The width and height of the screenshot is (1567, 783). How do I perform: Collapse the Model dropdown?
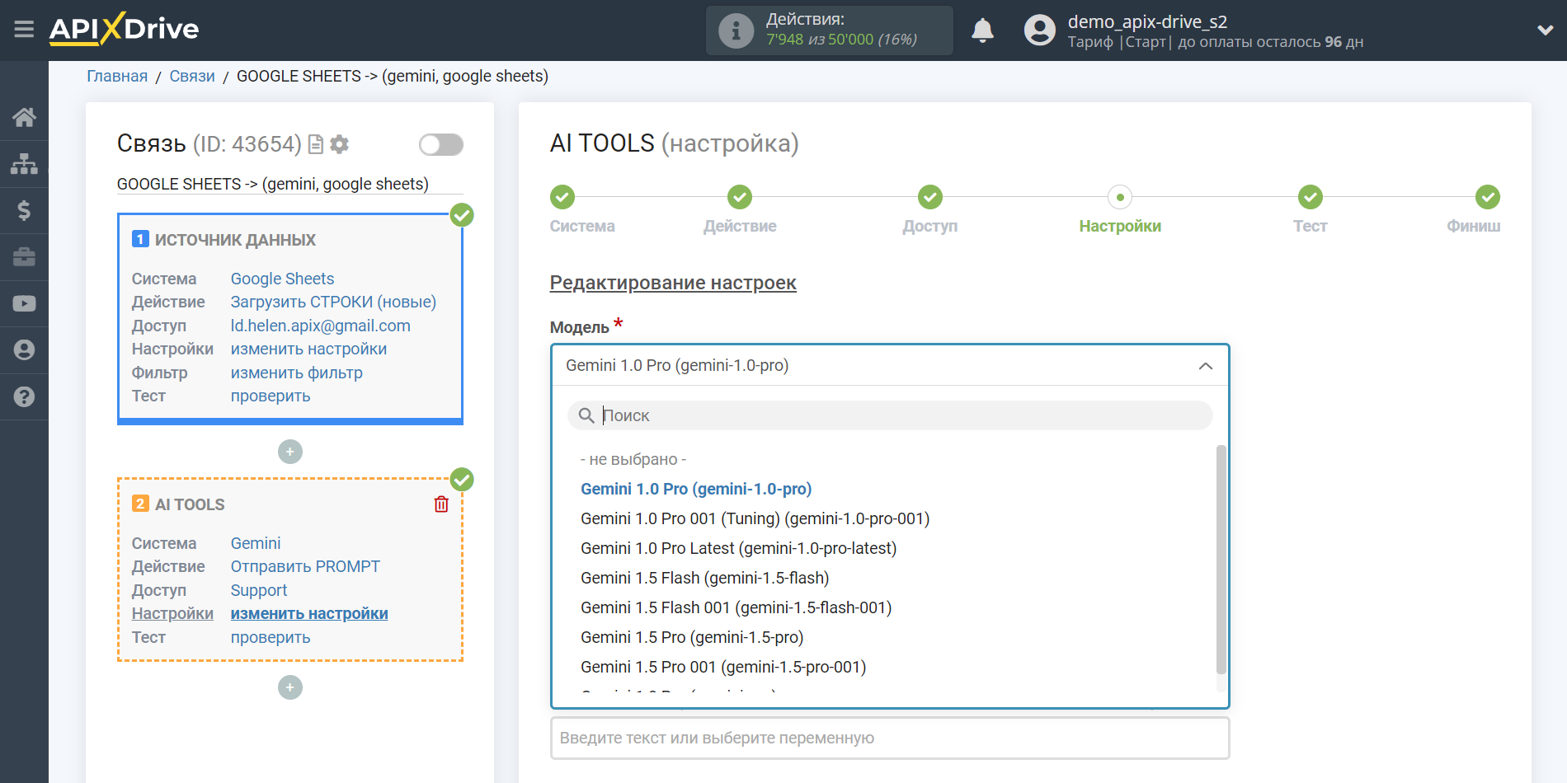(1205, 366)
